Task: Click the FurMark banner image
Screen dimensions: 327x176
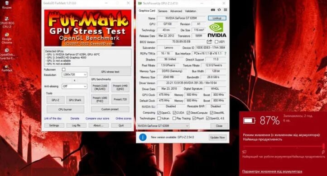Action: (x=88, y=28)
